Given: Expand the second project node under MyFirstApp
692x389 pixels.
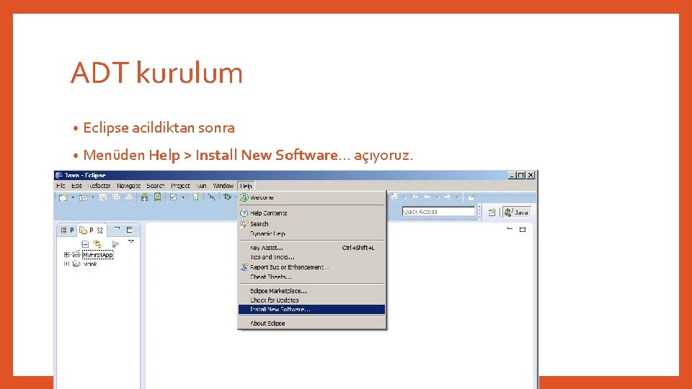Looking at the screenshot, I should 66,264.
